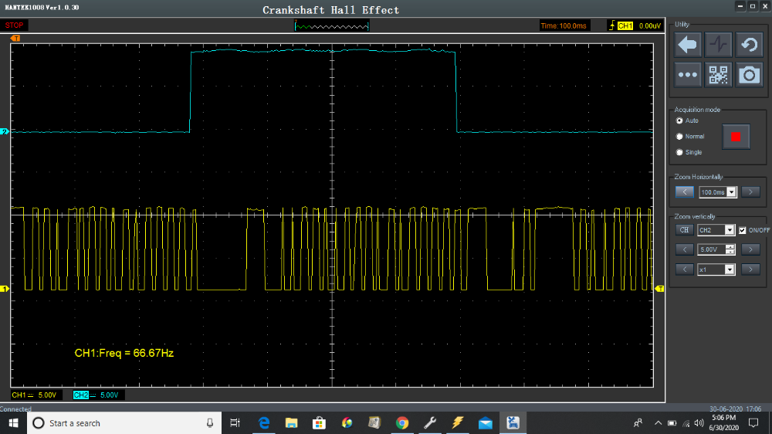The image size is (772, 434).
Task: Click the CH2 ground level marker
Action: coord(5,131)
